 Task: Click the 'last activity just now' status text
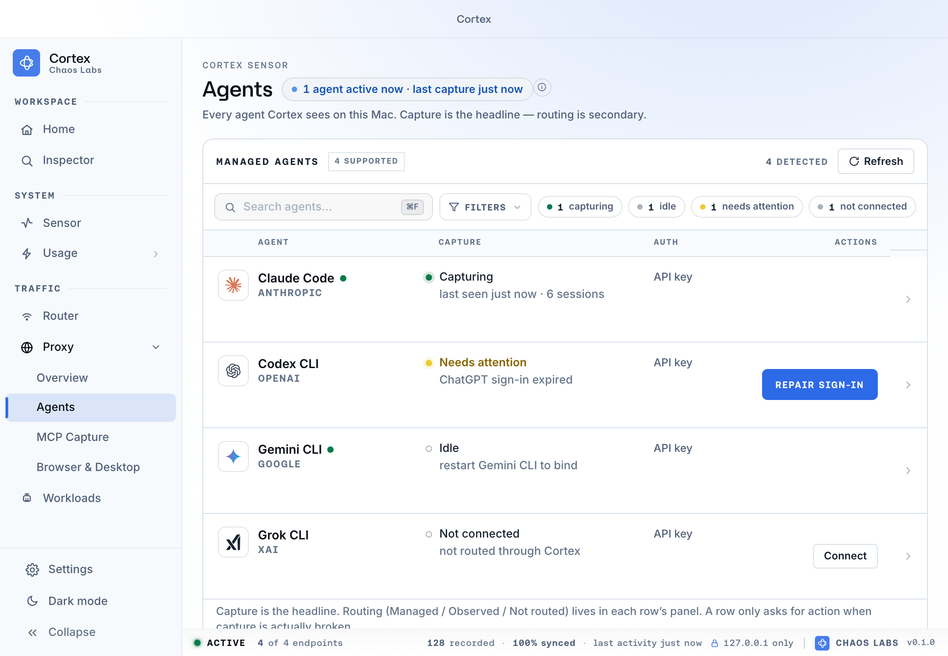coord(647,643)
